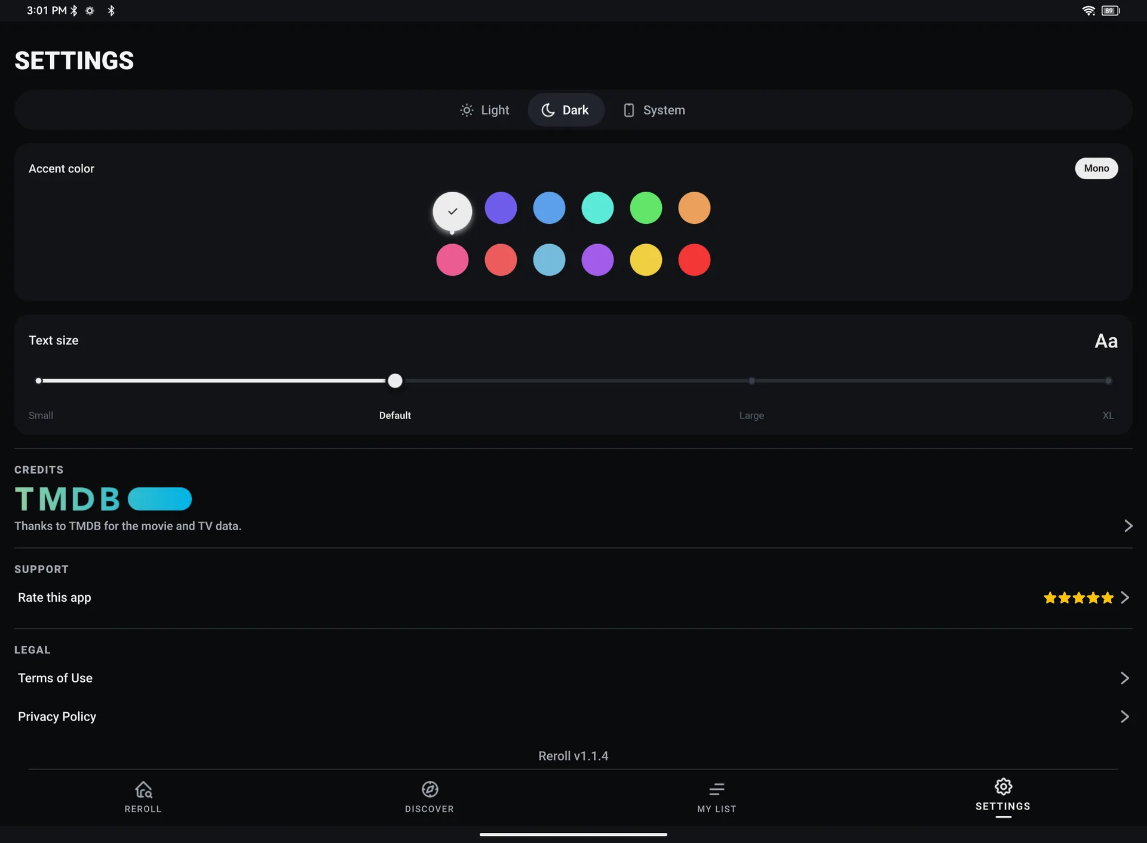Open the Reroll home tab
1147x843 pixels.
[143, 797]
